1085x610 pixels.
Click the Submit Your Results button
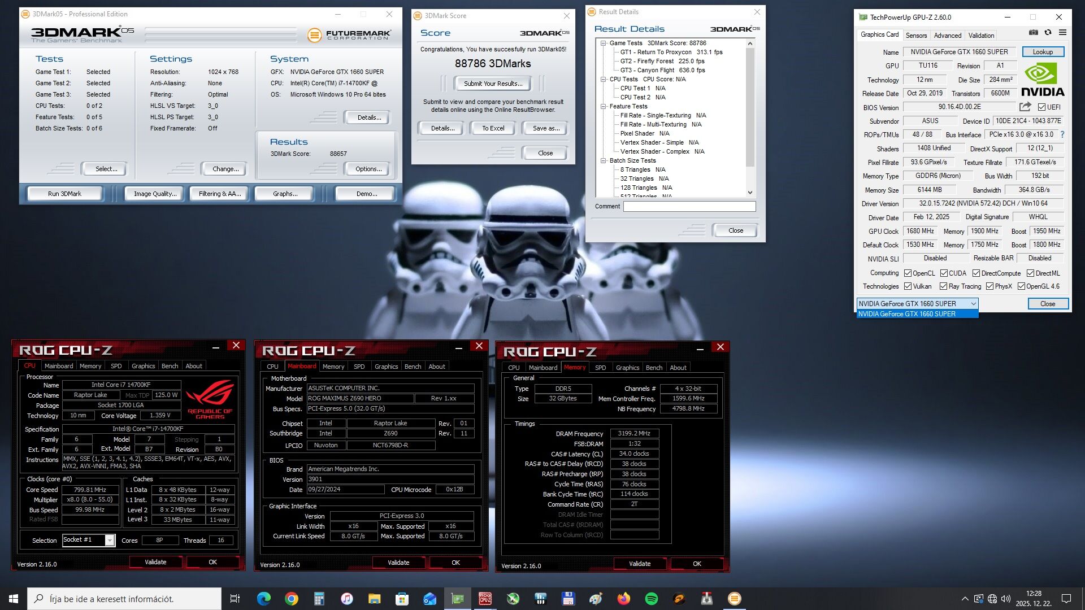[x=493, y=84]
